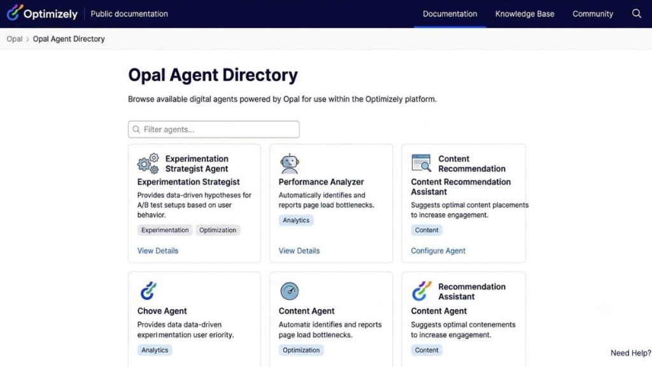Click the gauge icon above Content Agent
The image size is (652, 367).
click(290, 291)
